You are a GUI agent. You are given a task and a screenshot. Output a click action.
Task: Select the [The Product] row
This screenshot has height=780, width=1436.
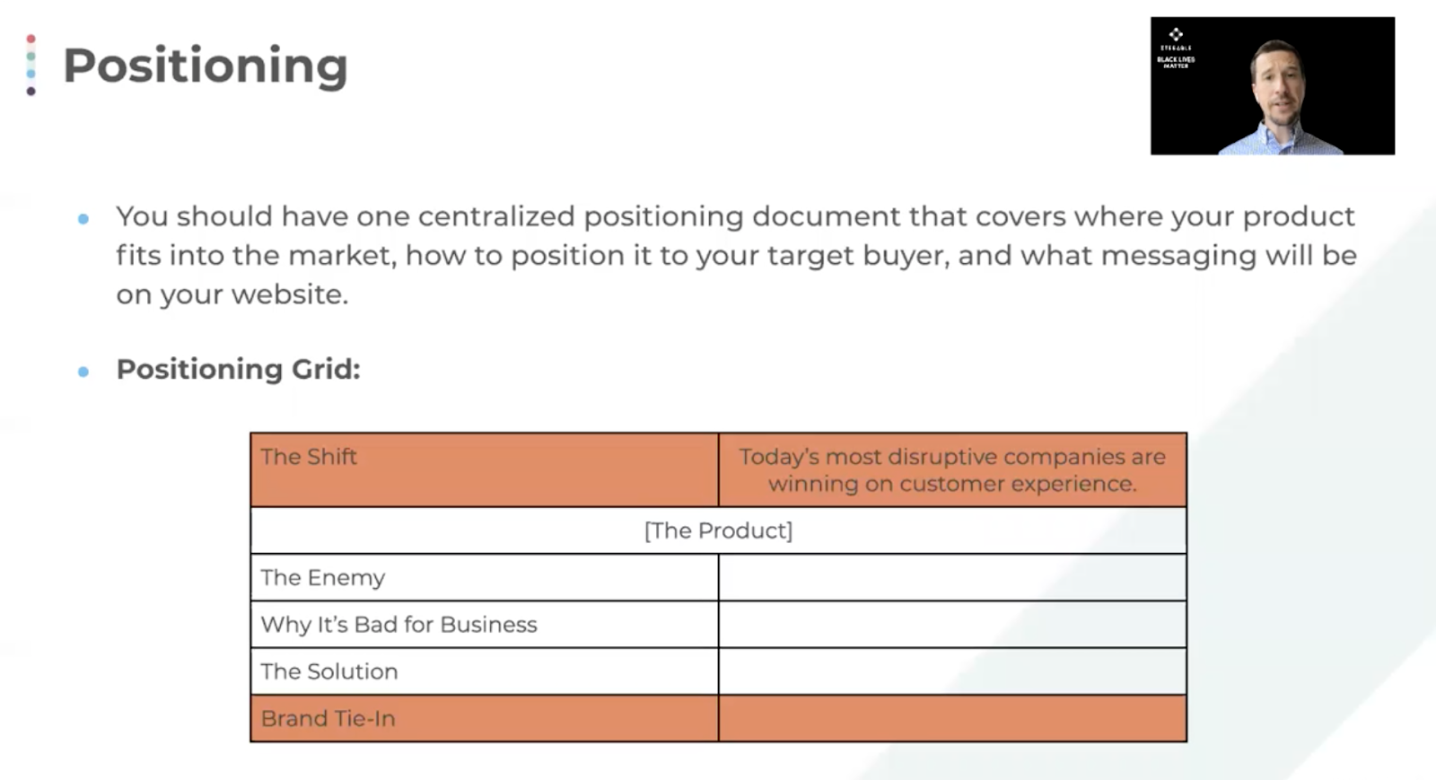point(719,530)
